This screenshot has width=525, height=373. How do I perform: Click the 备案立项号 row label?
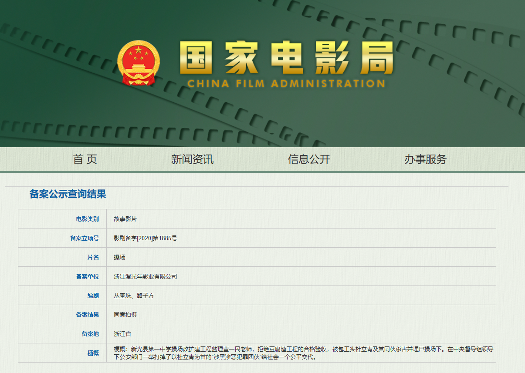(x=85, y=238)
